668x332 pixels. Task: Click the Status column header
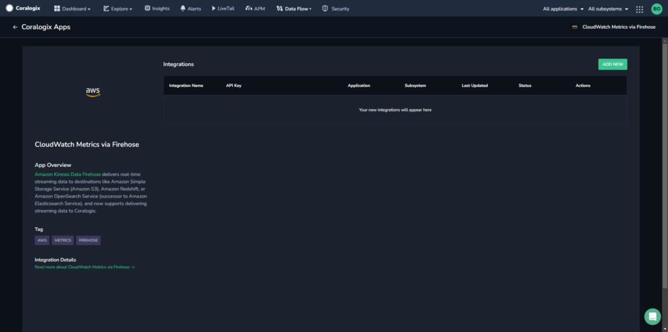click(x=525, y=85)
